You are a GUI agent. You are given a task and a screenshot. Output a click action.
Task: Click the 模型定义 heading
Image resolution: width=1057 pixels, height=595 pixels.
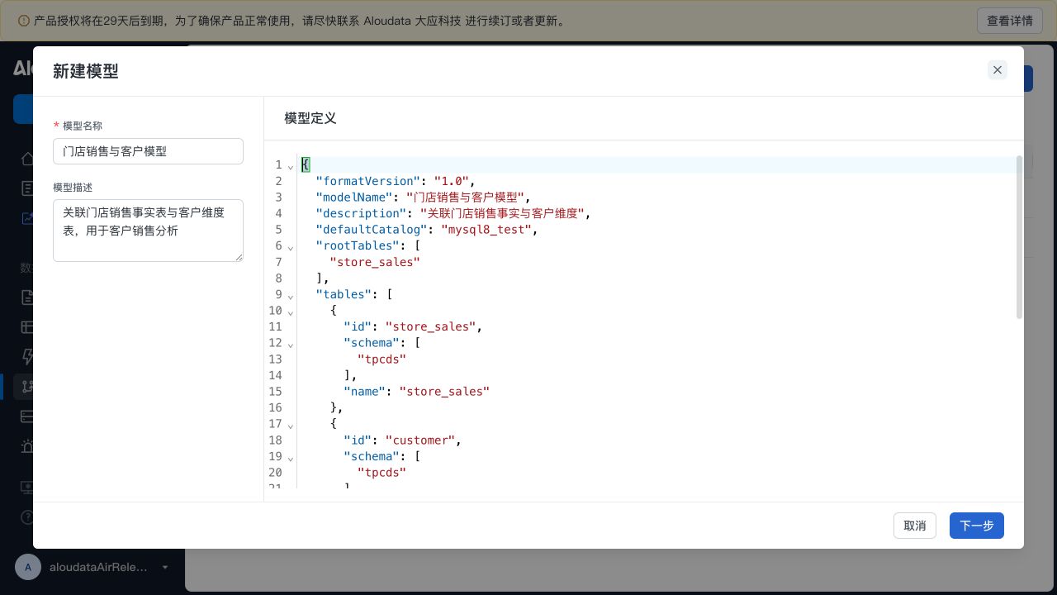pyautogui.click(x=310, y=118)
